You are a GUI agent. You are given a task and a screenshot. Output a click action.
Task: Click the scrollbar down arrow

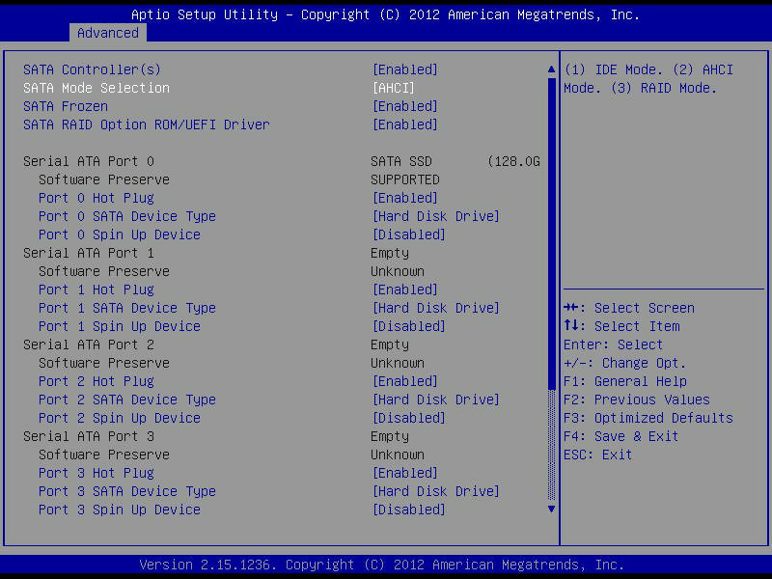(551, 510)
